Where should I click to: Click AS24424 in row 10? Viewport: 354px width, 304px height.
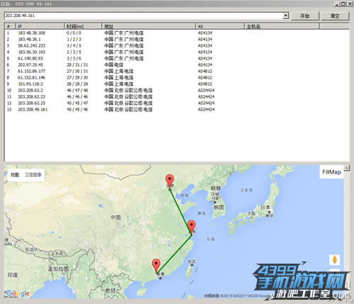[206, 90]
